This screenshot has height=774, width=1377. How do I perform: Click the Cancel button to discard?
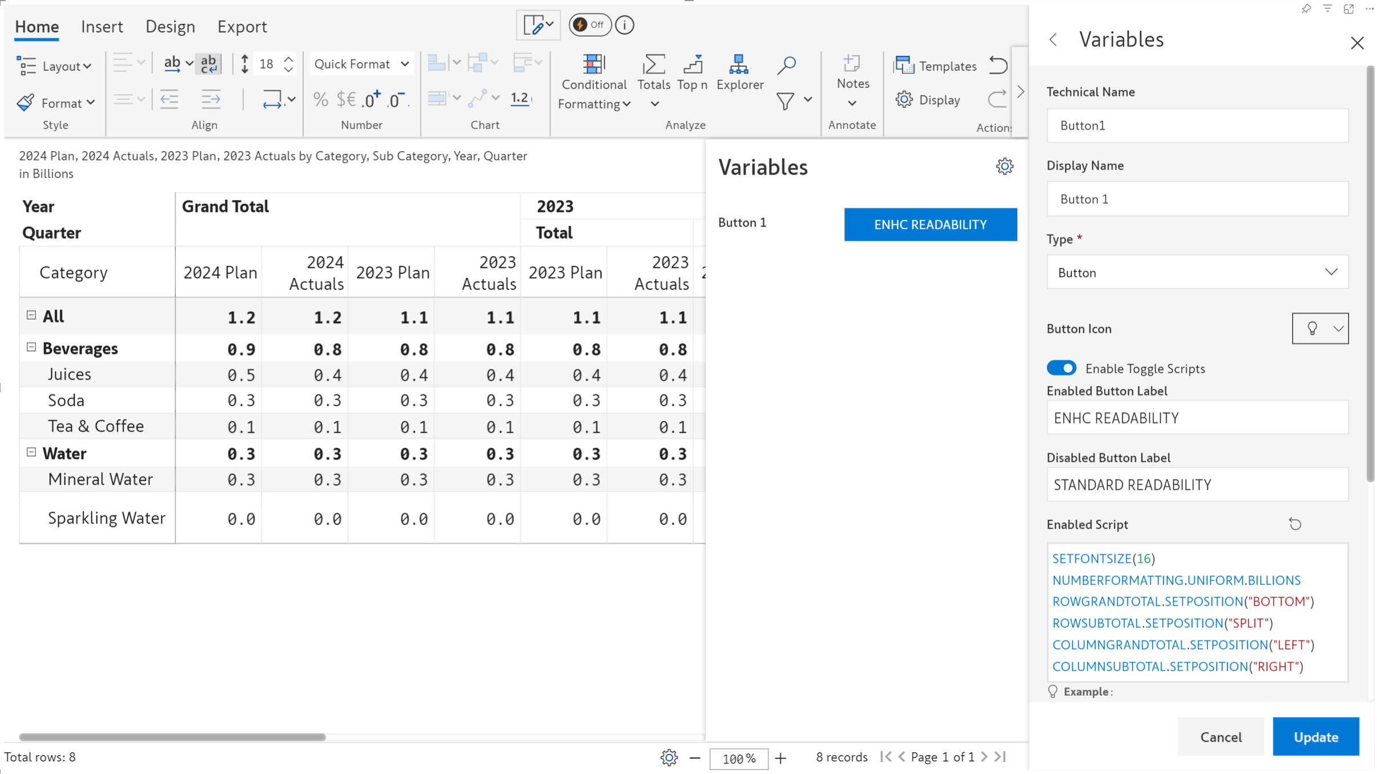click(x=1221, y=736)
